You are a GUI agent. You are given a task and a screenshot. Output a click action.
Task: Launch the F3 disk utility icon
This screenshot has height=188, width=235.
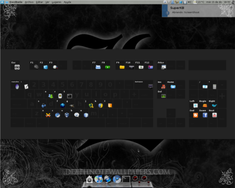tap(55, 67)
